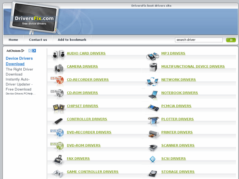Viewport: 239px width, 179px height.
Task: Click the search driver input field
Action: (199, 40)
